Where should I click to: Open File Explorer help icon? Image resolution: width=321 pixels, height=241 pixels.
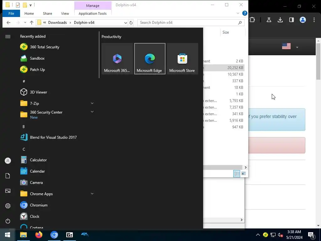[245, 13]
